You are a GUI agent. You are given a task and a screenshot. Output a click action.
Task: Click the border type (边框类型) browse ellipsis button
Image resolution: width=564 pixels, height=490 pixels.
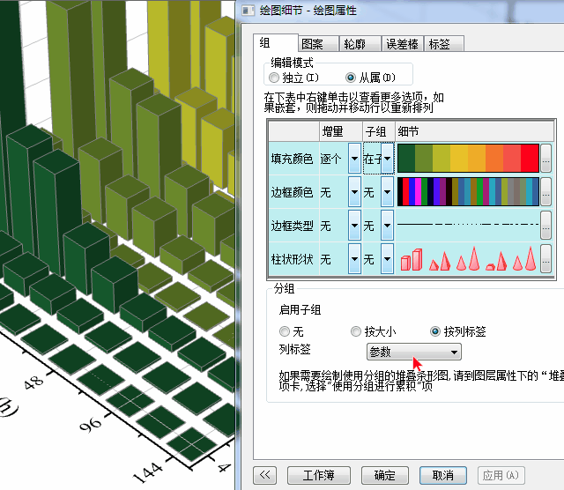click(546, 226)
